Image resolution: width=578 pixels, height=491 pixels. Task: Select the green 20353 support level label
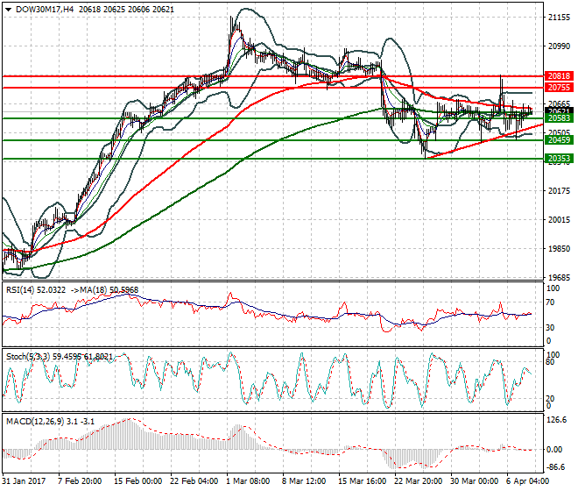coord(559,159)
